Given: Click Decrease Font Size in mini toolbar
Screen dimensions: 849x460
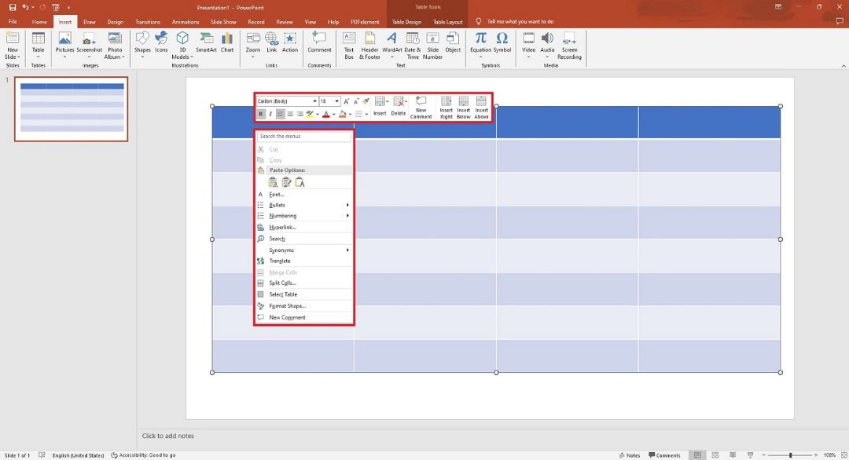Looking at the screenshot, I should coord(356,101).
